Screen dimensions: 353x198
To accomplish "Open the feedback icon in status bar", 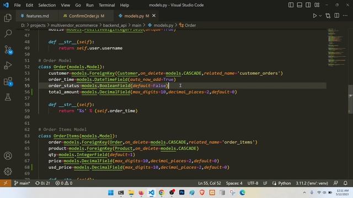I will 336,183.
